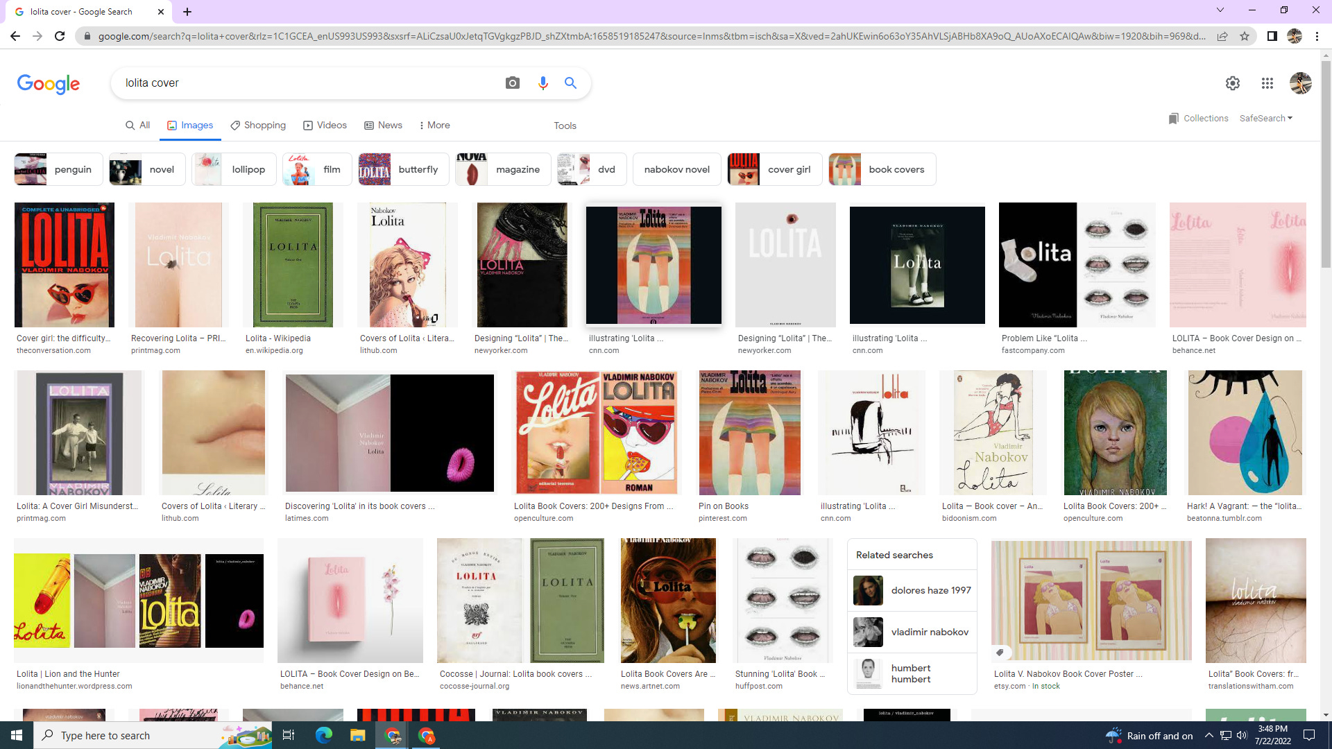Switch to the Videos tab

(325, 126)
